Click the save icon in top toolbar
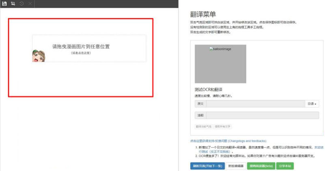The height and width of the screenshot is (171, 325). 5,4
